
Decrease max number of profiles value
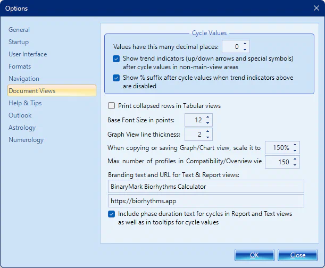[x=295, y=165]
